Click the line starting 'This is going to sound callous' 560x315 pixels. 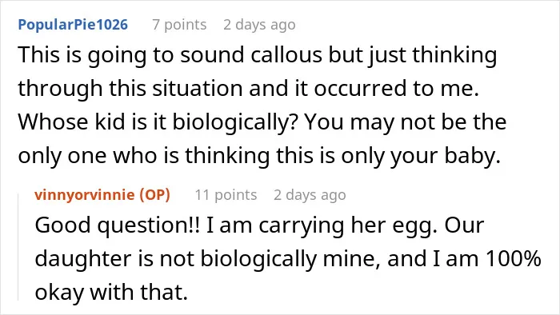pos(257,55)
